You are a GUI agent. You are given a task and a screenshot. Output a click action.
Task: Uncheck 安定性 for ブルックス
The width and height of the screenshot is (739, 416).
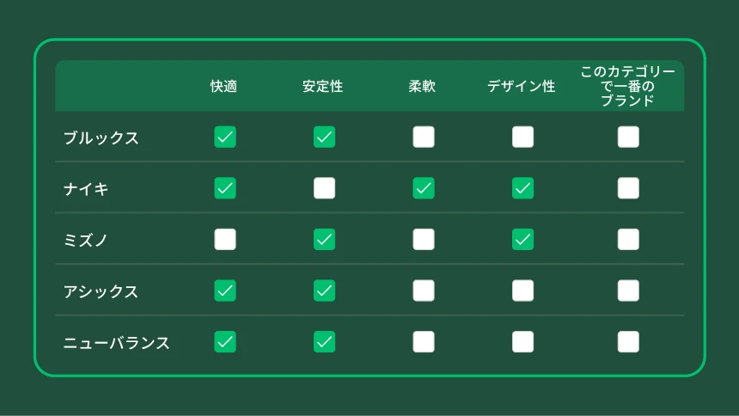[324, 138]
